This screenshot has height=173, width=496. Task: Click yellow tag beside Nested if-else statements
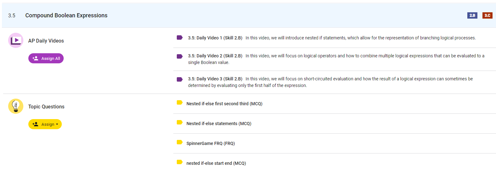[x=180, y=122]
